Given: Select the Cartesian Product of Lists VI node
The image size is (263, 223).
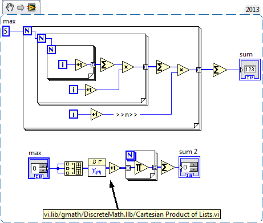Looking at the screenshot, I should click(x=97, y=168).
